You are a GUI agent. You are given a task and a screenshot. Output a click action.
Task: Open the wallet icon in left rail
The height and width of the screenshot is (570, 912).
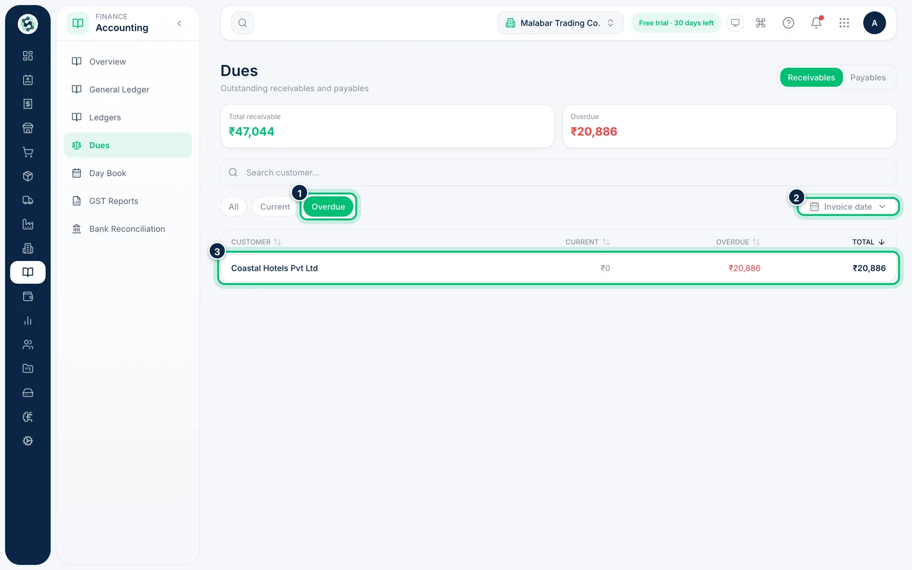[x=27, y=296]
